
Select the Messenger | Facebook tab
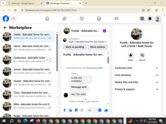64,3
